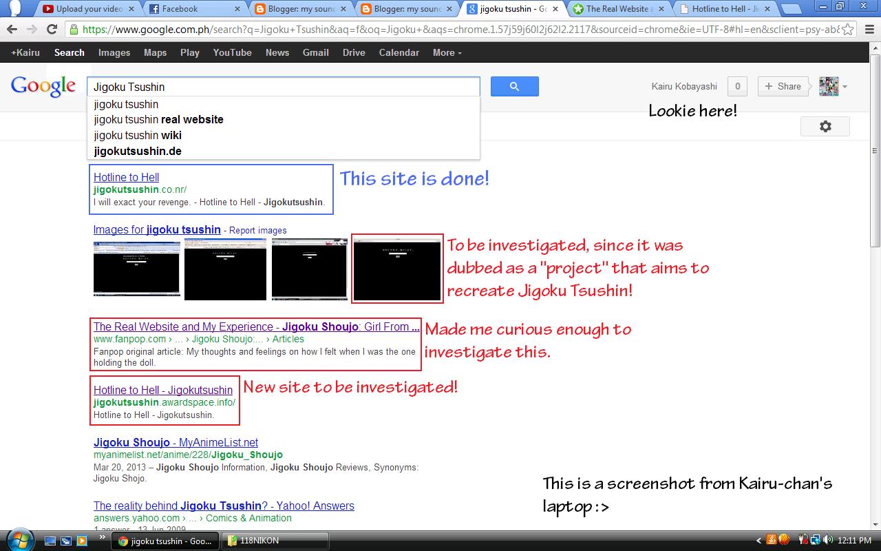This screenshot has width=881, height=551.
Task: Open the Yahoo Answers reality behind result
Action: click(224, 506)
